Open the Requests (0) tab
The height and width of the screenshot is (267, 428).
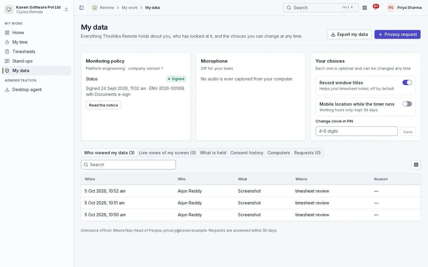pos(307,153)
